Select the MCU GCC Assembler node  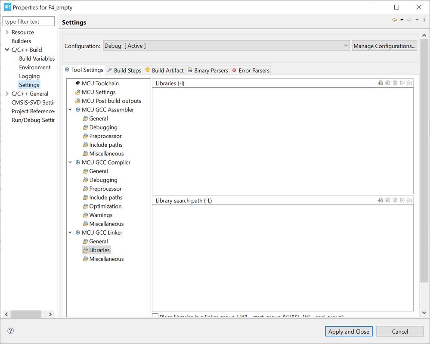pyautogui.click(x=108, y=110)
